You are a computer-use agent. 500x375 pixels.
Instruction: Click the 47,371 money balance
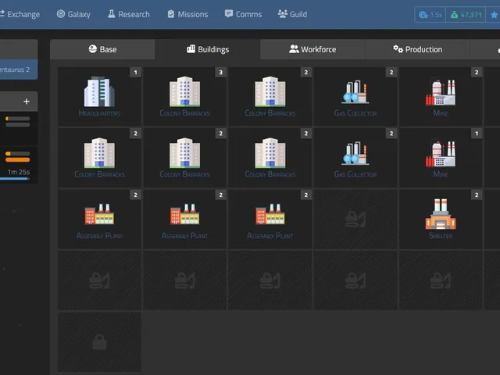click(466, 15)
